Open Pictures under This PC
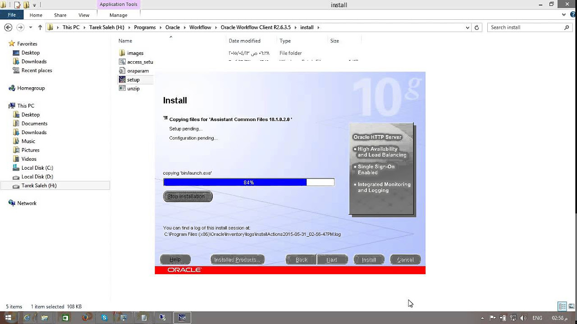This screenshot has width=577, height=324. (x=30, y=150)
